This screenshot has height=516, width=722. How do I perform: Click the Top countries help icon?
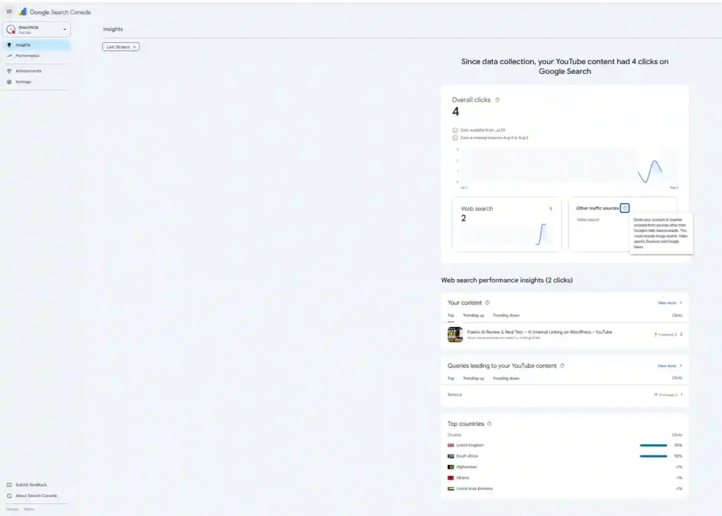pos(489,424)
